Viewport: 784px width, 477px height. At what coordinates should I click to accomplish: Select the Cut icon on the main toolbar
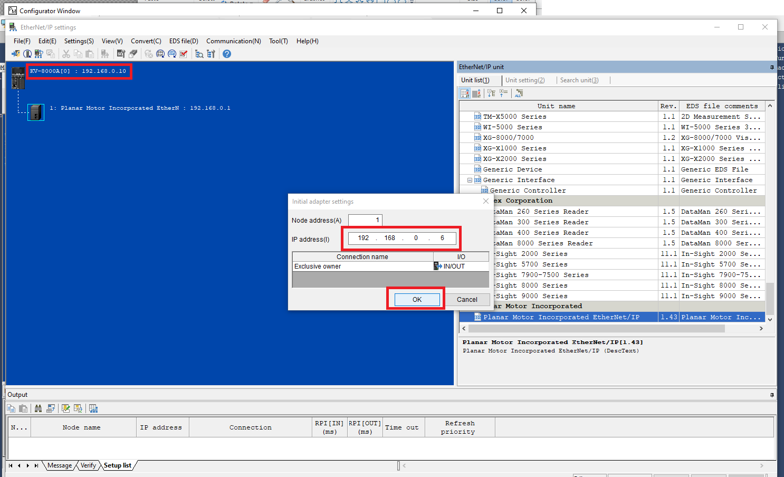pyautogui.click(x=66, y=53)
